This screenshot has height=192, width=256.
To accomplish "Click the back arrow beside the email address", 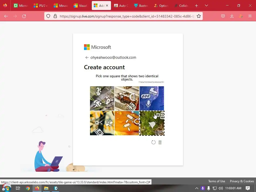I will tap(87, 57).
